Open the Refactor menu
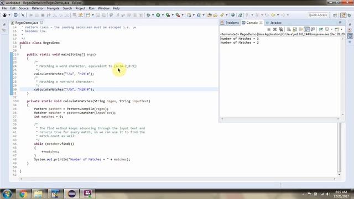Viewport: 354px width, 199px height. click(38, 8)
